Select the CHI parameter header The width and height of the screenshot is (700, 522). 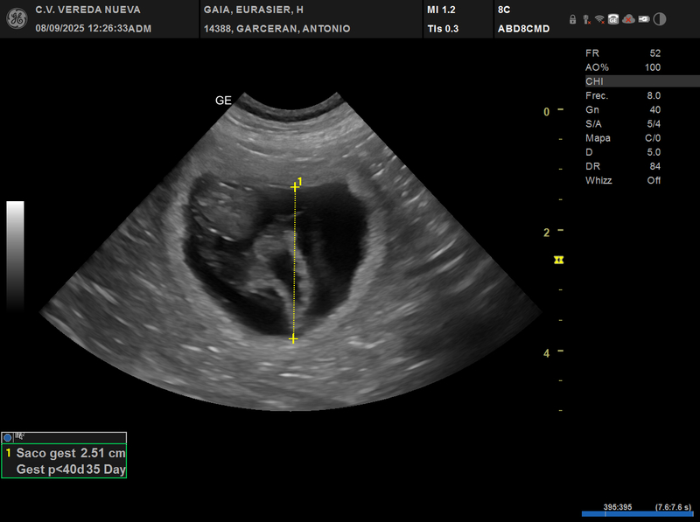(623, 81)
